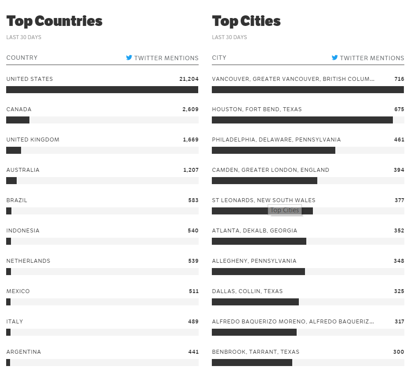This screenshot has width=414, height=370.
Task: Select the Vancouver, Greater Vancouver city label
Action: (293, 79)
